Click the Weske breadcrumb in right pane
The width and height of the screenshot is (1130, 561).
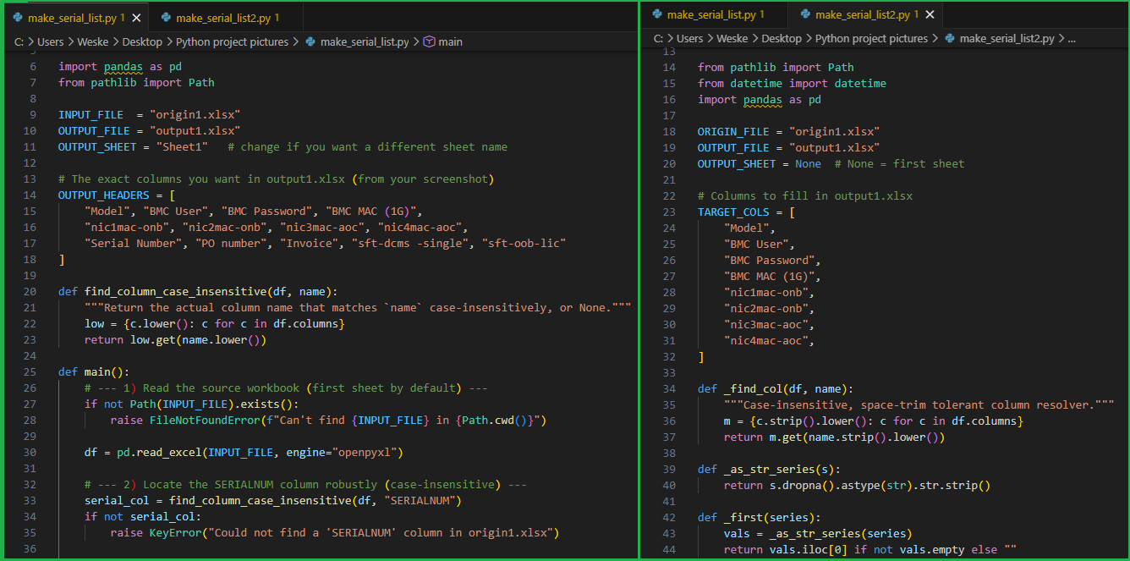(x=732, y=38)
